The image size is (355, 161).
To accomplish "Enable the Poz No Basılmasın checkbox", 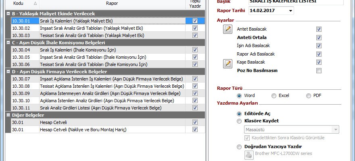I will [x=319, y=71].
